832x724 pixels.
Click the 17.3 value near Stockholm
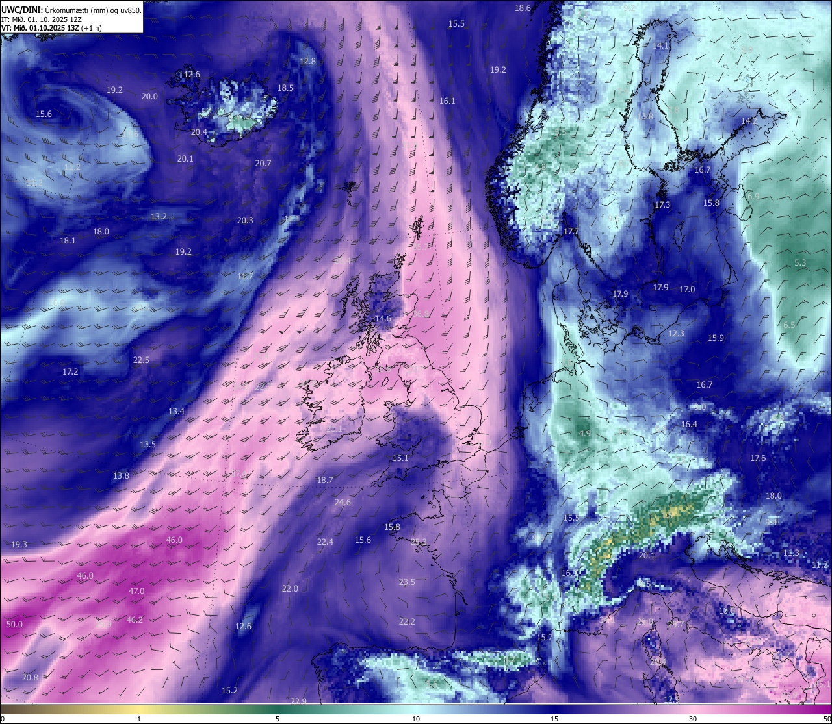(x=662, y=205)
